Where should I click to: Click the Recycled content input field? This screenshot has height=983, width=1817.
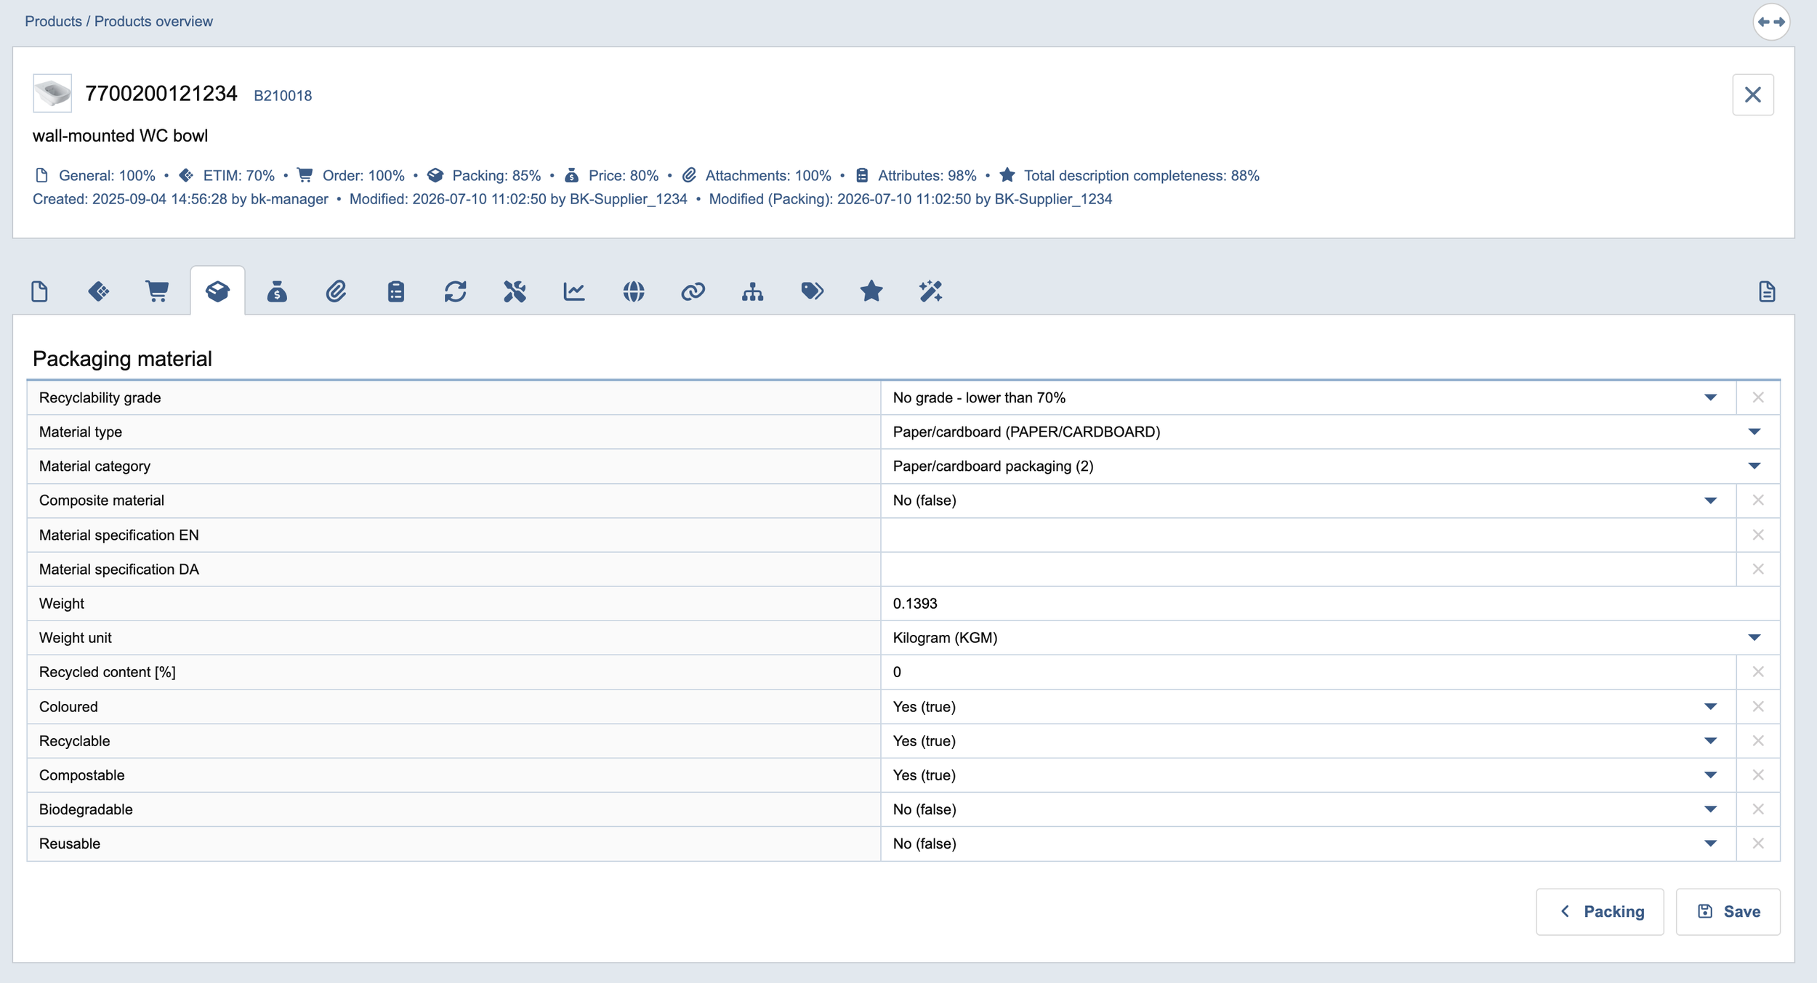coord(1308,672)
